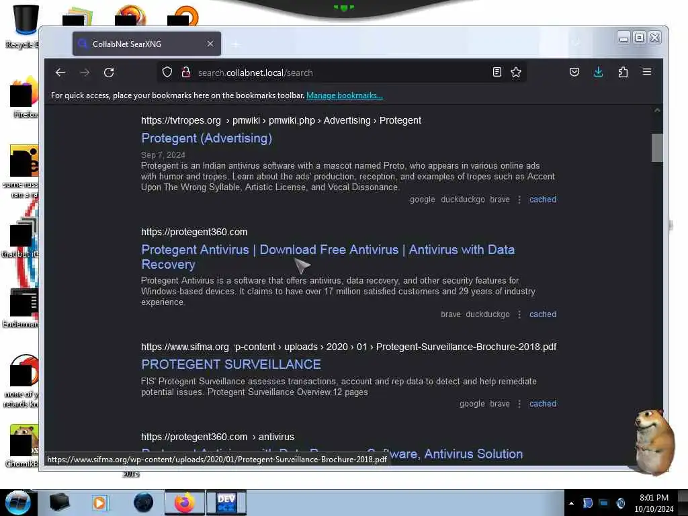This screenshot has height=516, width=688.
Task: Click the insecure connection padlock icon
Action: click(186, 72)
